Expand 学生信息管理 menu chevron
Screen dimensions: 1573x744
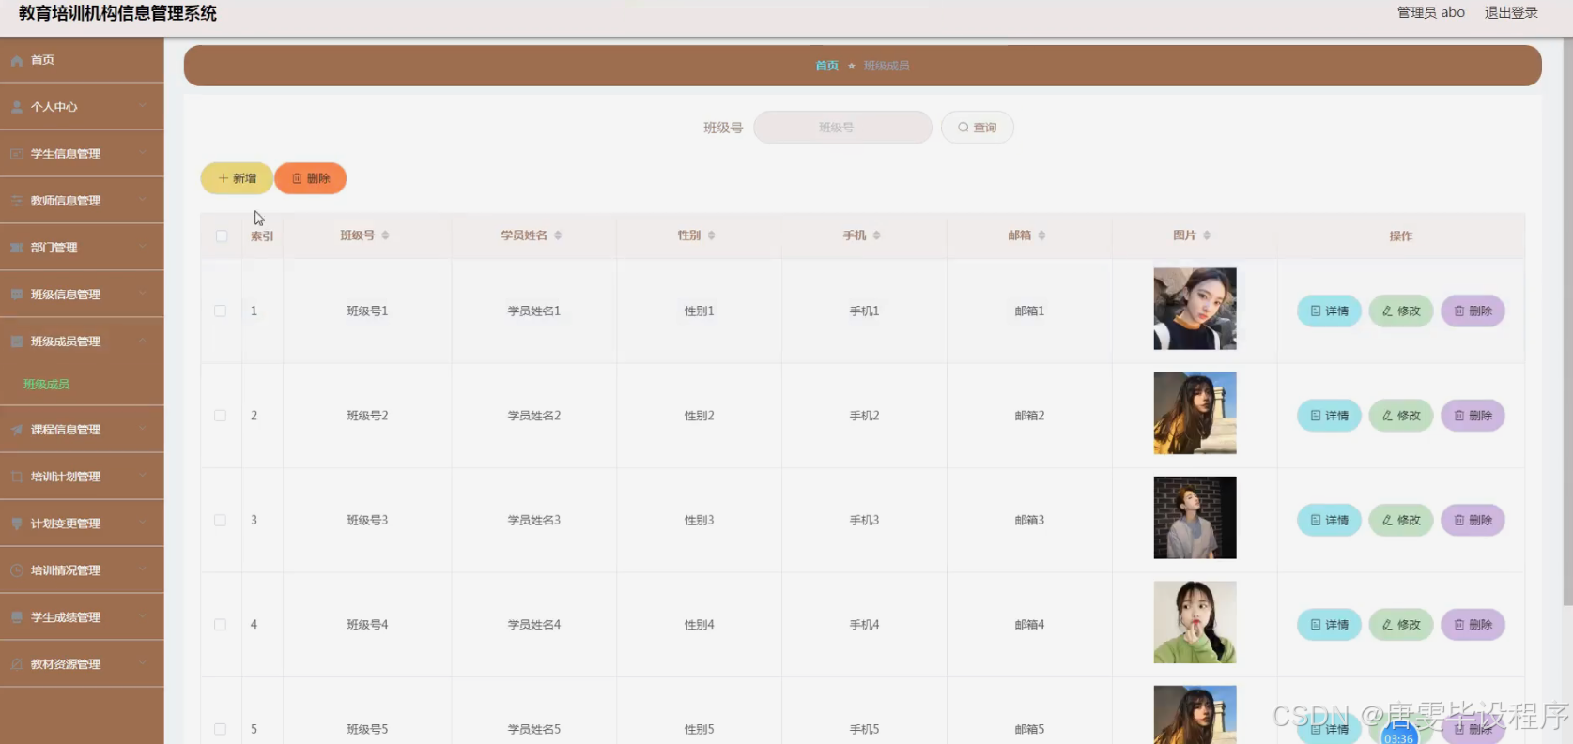(143, 153)
